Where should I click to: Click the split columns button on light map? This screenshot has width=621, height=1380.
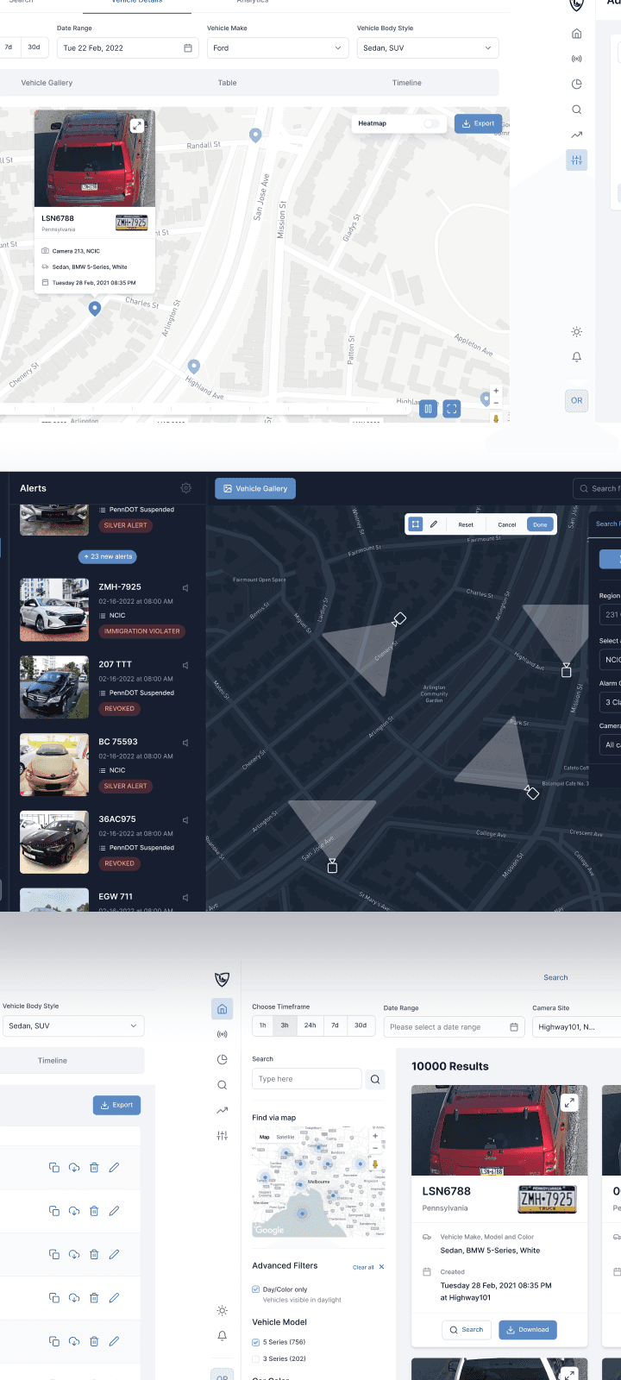[428, 409]
